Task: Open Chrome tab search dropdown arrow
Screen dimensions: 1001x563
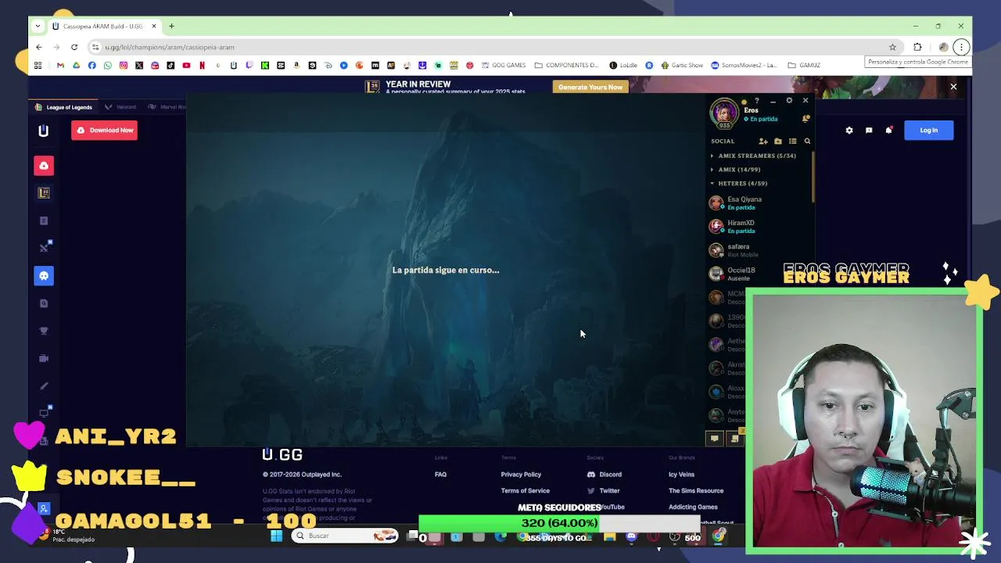Action: [x=37, y=26]
